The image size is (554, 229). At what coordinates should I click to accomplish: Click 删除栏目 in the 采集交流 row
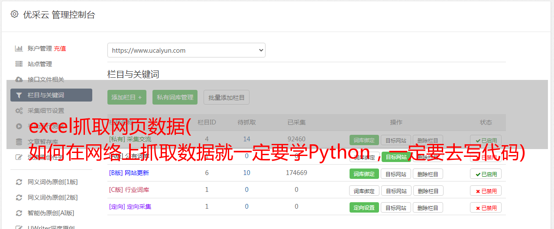(x=428, y=140)
